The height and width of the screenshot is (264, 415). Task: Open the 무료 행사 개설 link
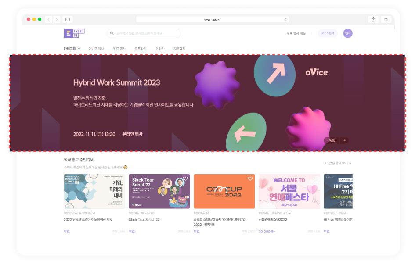click(x=296, y=33)
